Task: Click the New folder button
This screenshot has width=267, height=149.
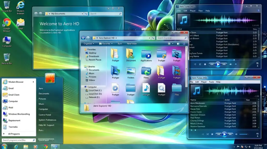Action: pos(132,44)
